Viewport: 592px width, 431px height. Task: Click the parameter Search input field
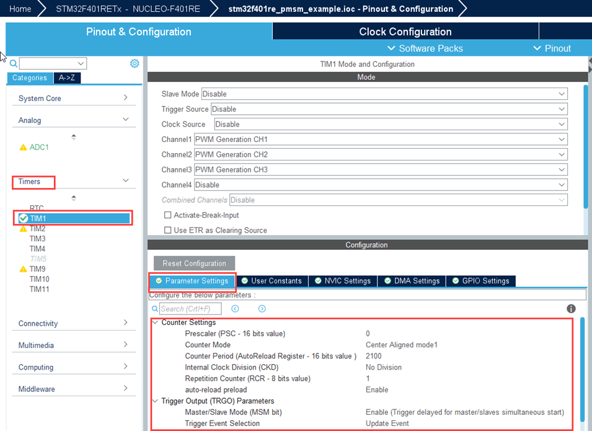(x=190, y=309)
